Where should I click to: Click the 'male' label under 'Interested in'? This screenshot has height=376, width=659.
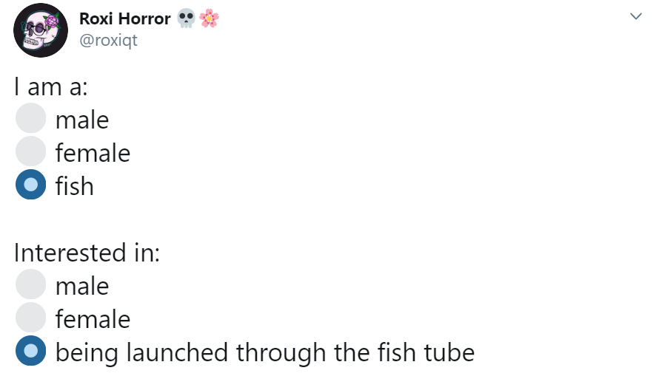(82, 287)
